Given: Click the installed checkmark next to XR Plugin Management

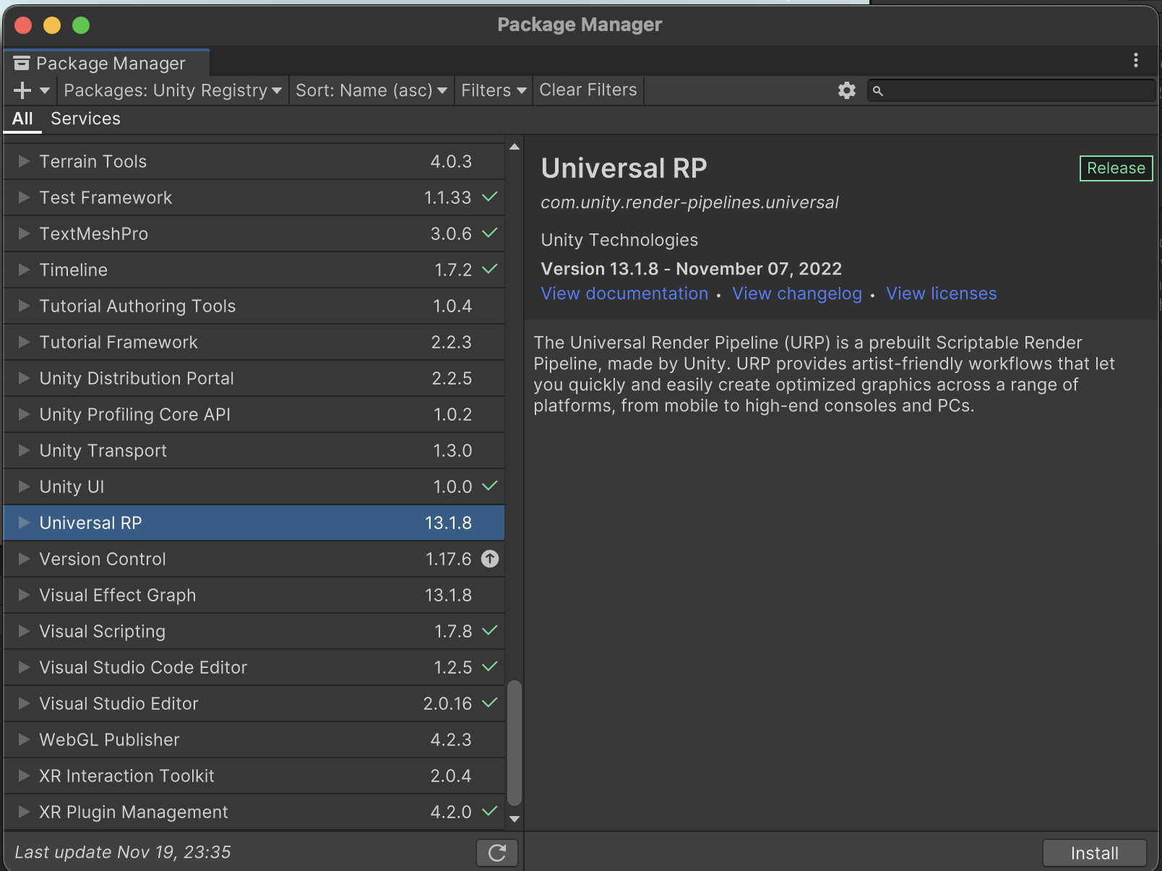Looking at the screenshot, I should (x=490, y=811).
